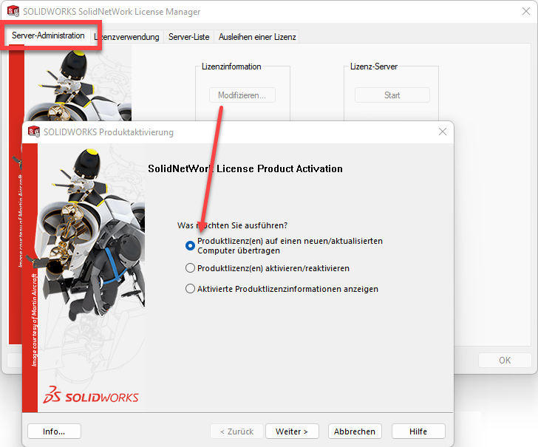Cancel activation with Abbrechen

click(355, 431)
